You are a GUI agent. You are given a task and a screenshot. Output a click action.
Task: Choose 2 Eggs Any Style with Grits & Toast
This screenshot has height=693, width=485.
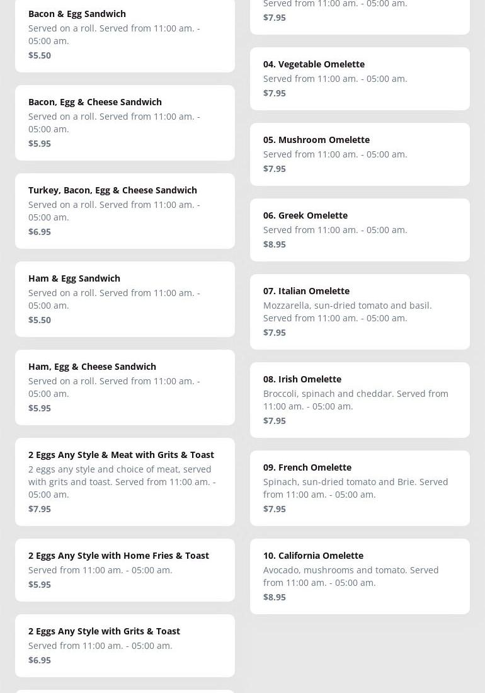[125, 645]
